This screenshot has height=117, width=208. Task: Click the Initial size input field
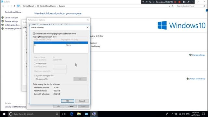pos(60,67)
